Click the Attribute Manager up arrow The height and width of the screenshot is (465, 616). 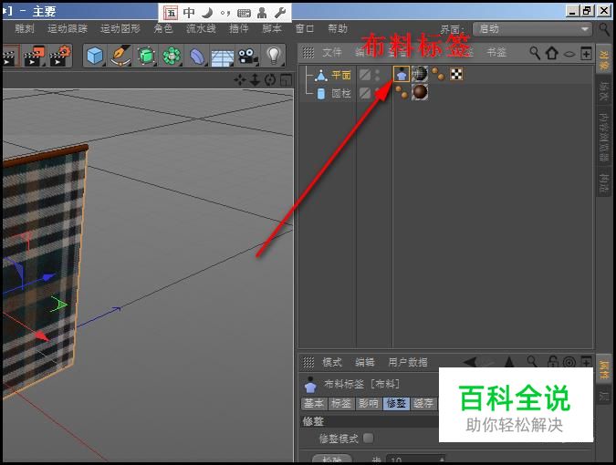(509, 362)
